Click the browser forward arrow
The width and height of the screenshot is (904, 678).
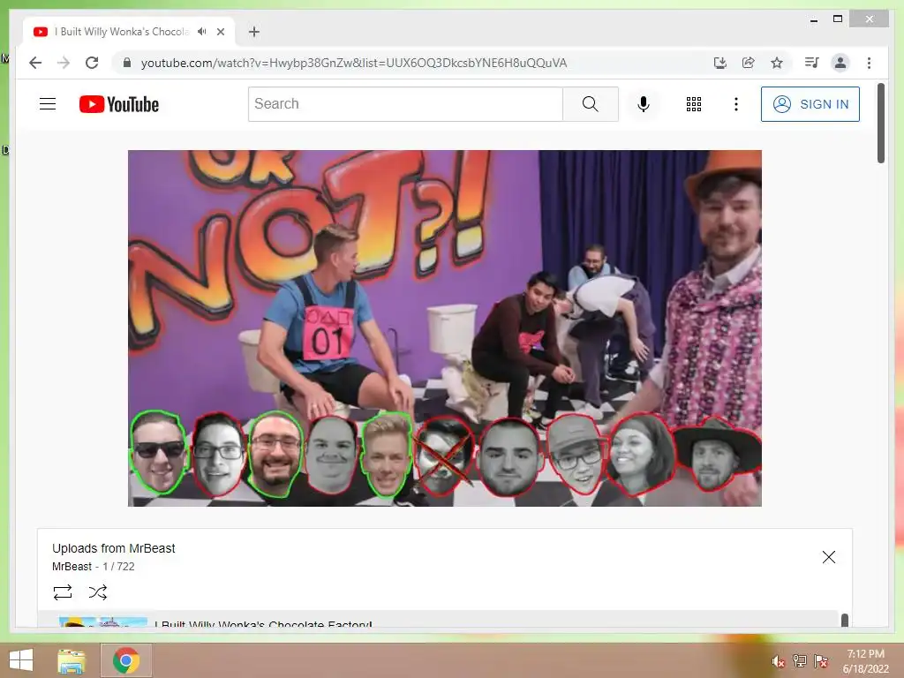point(64,63)
